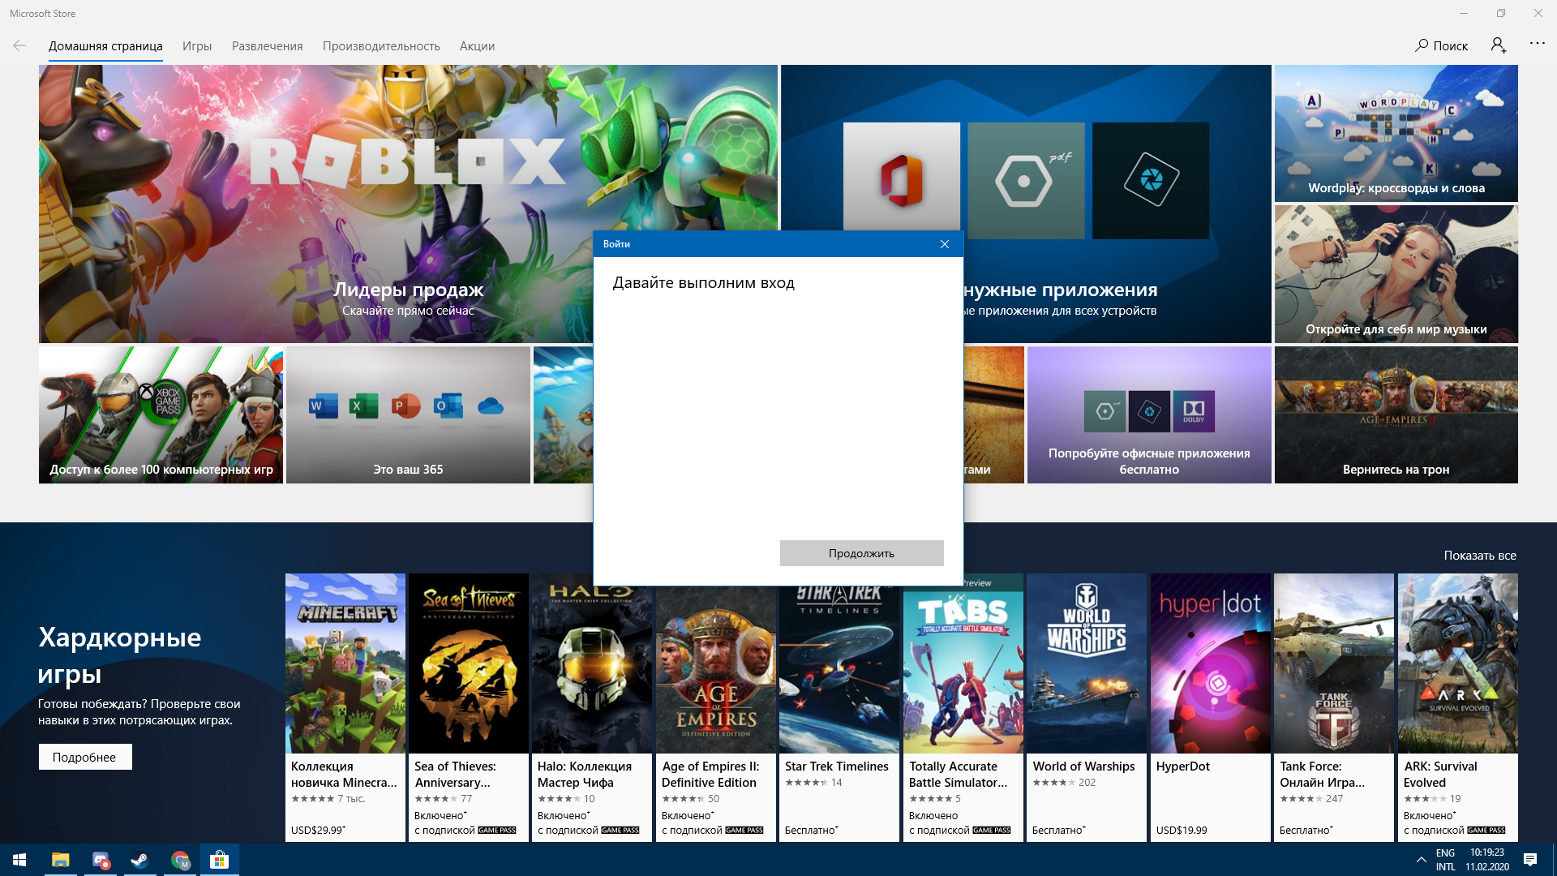Open the Это ваш 365 tile

point(408,415)
